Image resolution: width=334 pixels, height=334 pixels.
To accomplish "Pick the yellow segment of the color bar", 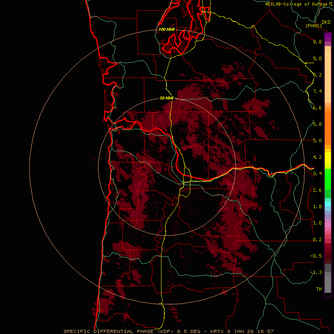I will [x=328, y=159].
